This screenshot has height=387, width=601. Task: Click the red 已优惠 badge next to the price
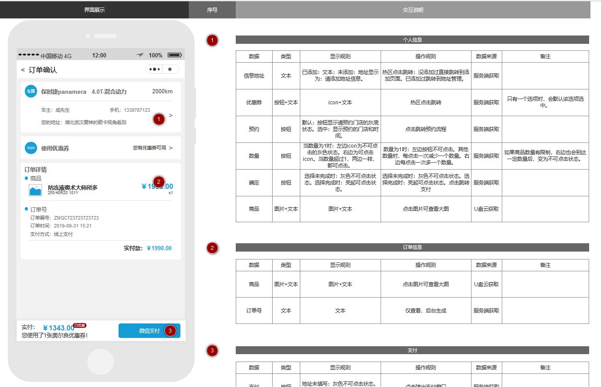click(79, 325)
